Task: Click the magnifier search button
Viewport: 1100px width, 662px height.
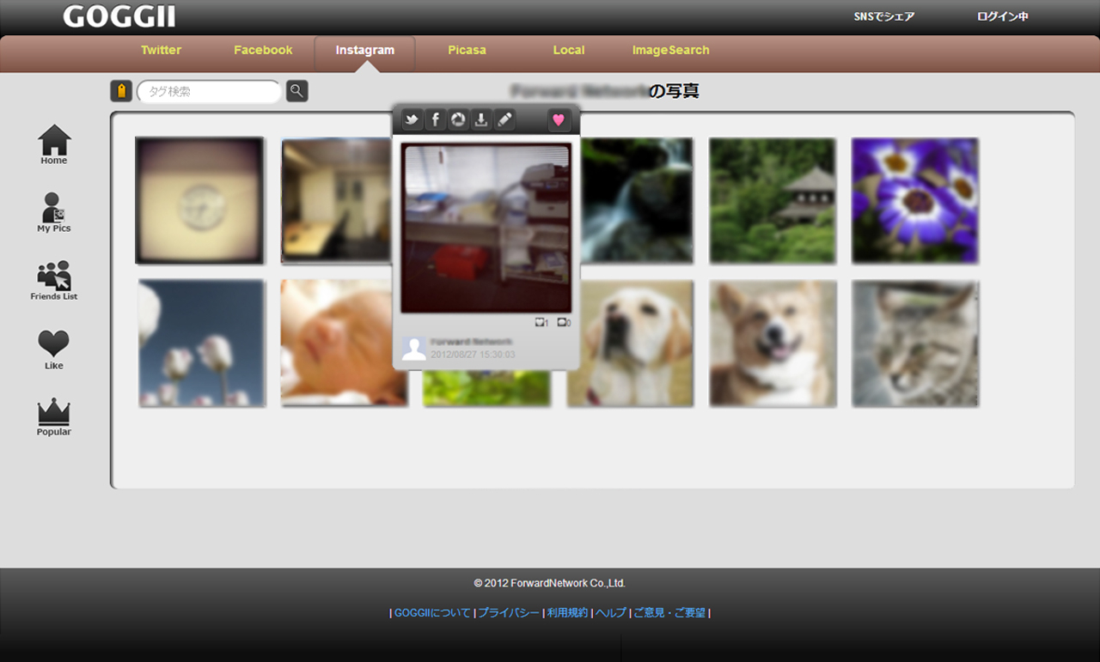Action: (296, 91)
